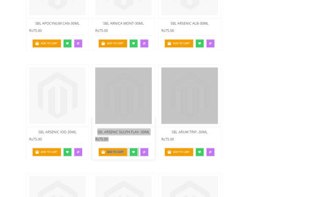Image resolution: width=318 pixels, height=197 pixels.
Task: Click SBL Arsenic Sulph Flav-30ML product image
Action: [123, 96]
